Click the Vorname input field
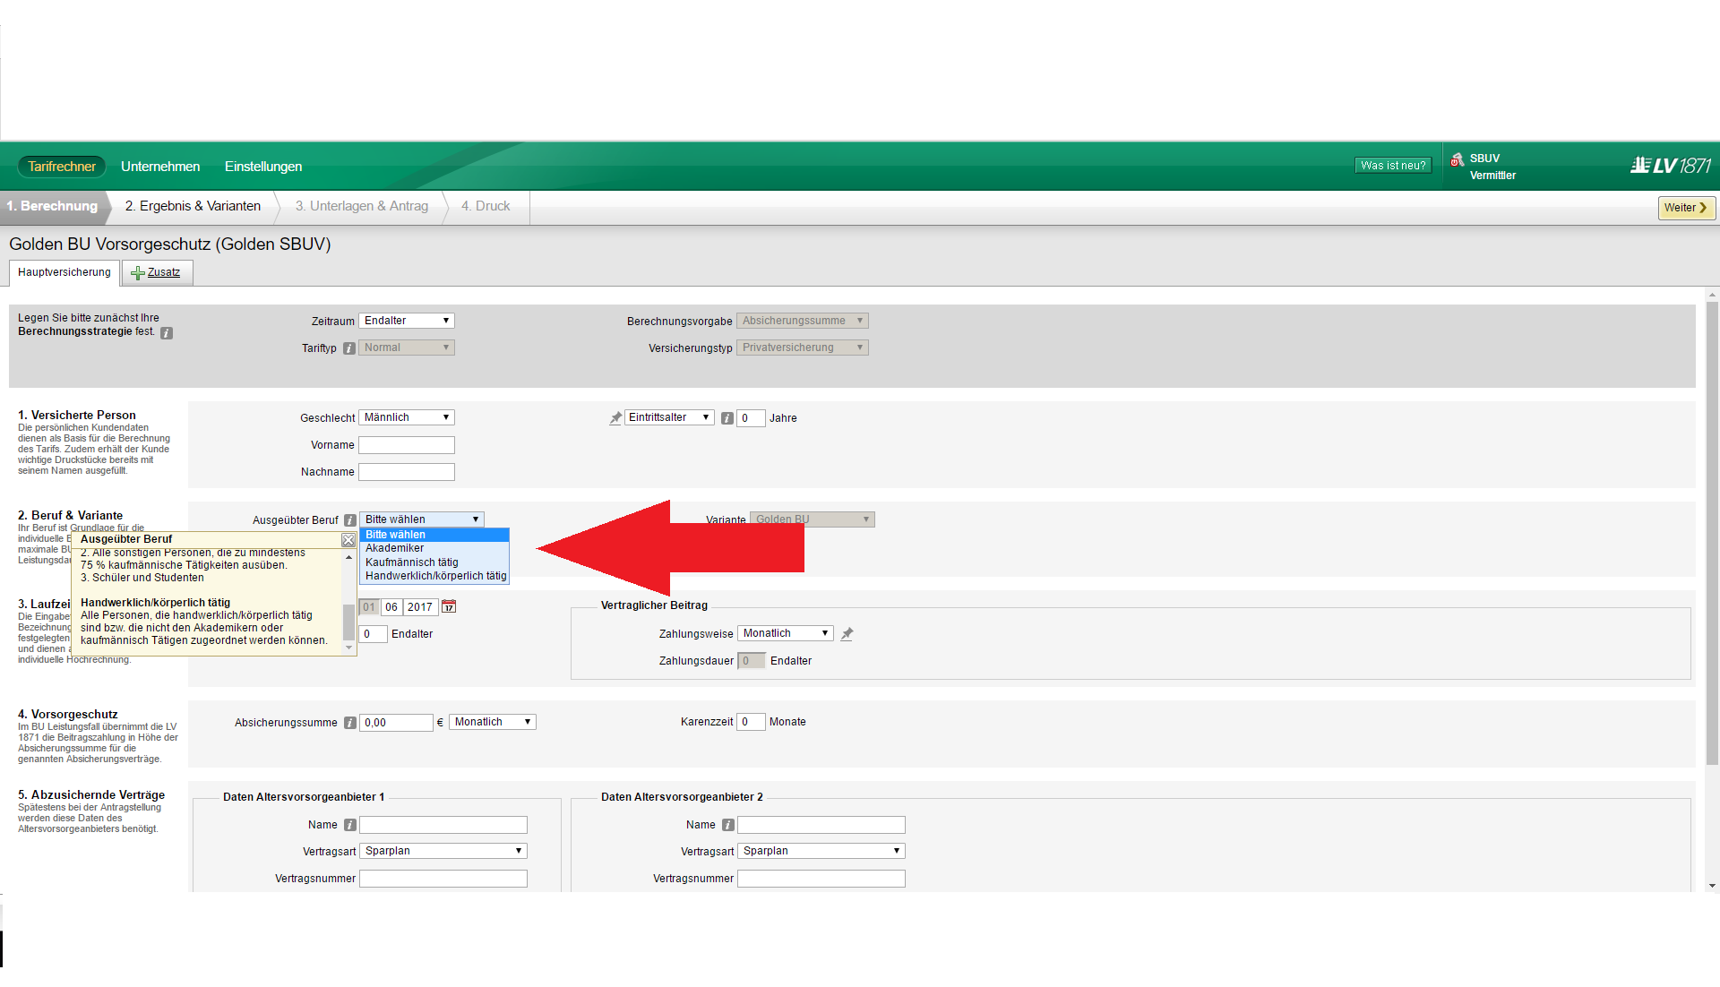This screenshot has width=1720, height=987. 407,445
